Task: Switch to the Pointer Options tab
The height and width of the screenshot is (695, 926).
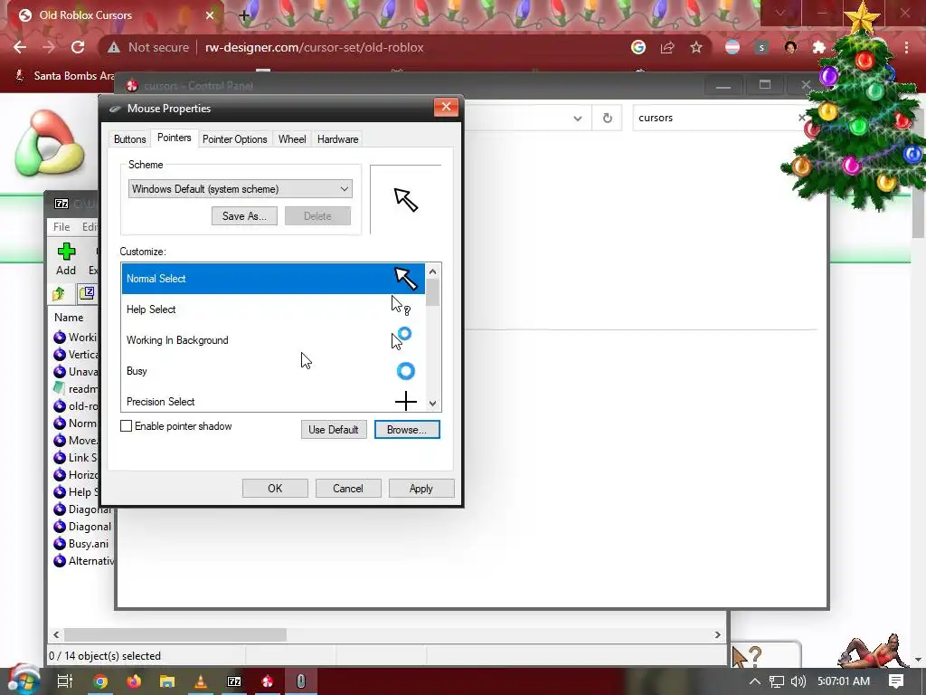Action: (x=234, y=139)
